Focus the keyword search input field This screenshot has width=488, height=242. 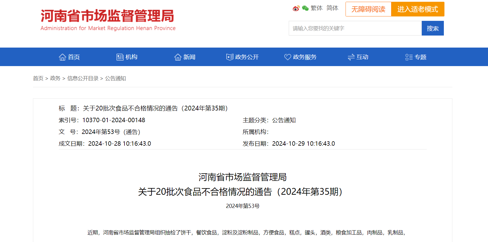(355, 28)
